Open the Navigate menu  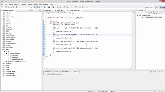click(23, 4)
